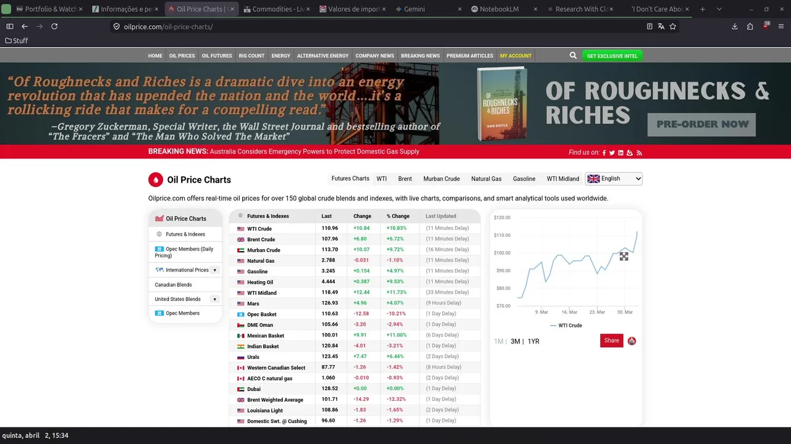Click GET EXCLUSIVE INTEL button
This screenshot has height=444, width=791.
pos(612,55)
